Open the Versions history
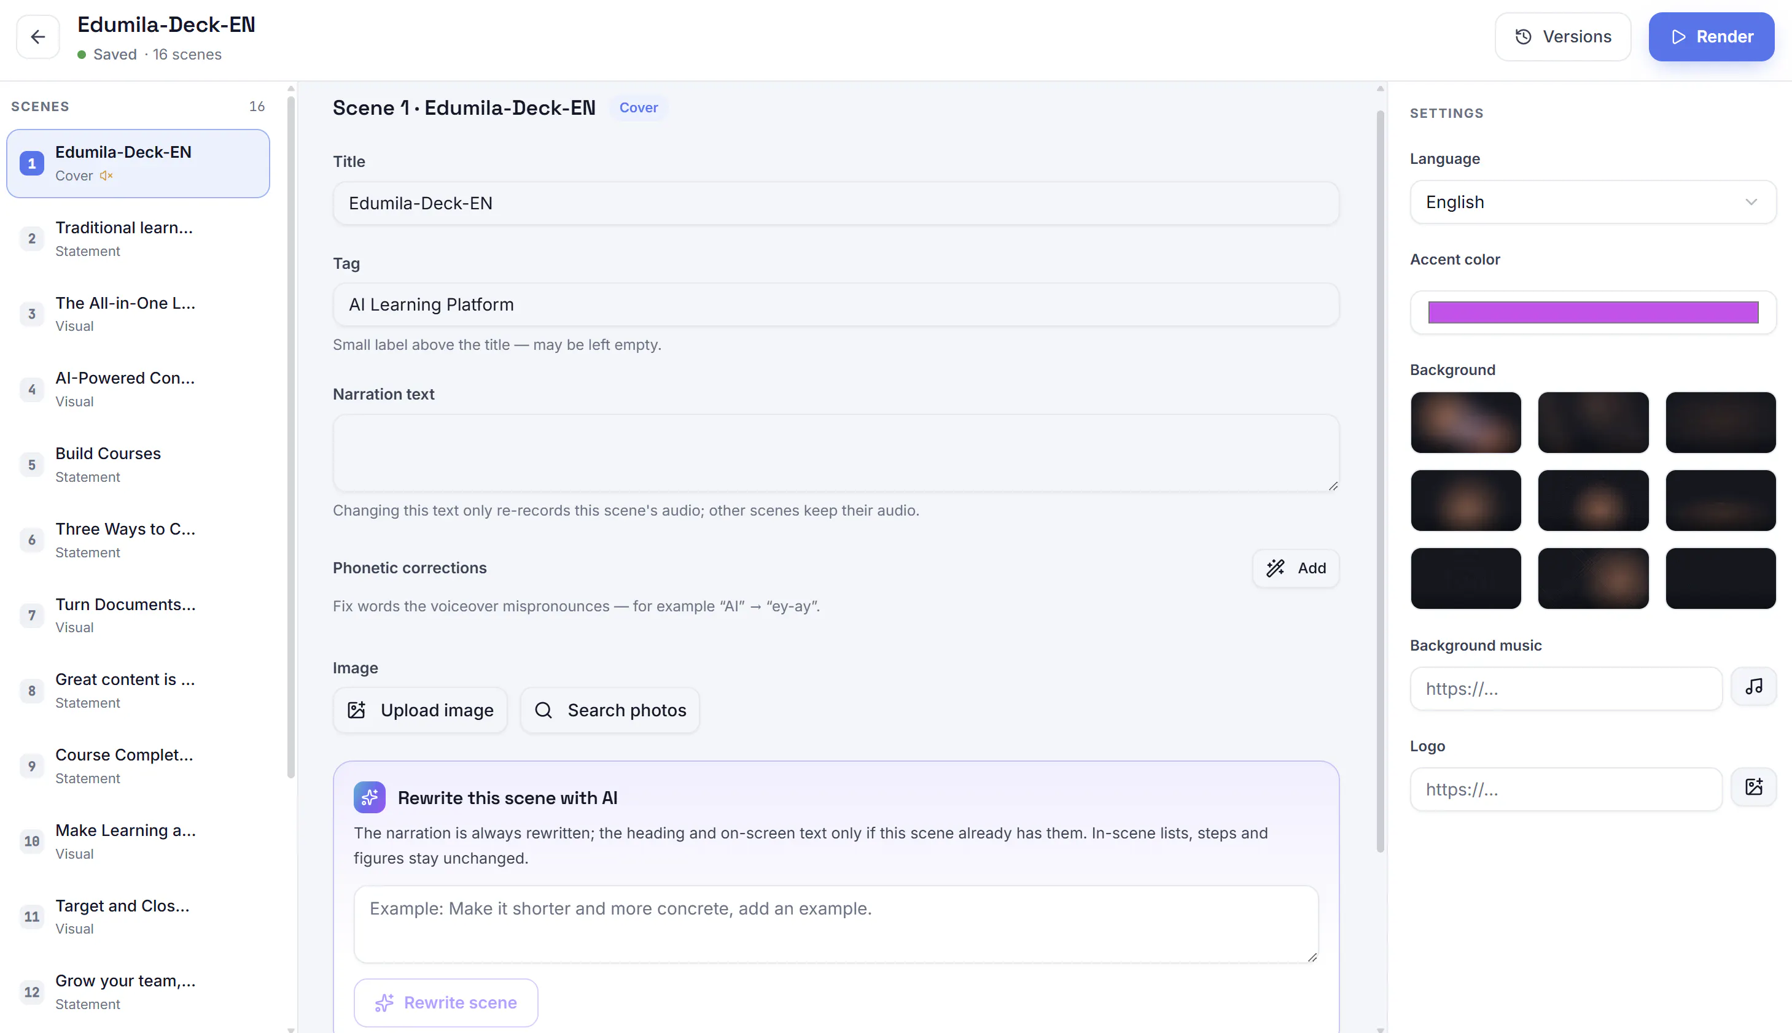This screenshot has width=1792, height=1033. point(1563,37)
